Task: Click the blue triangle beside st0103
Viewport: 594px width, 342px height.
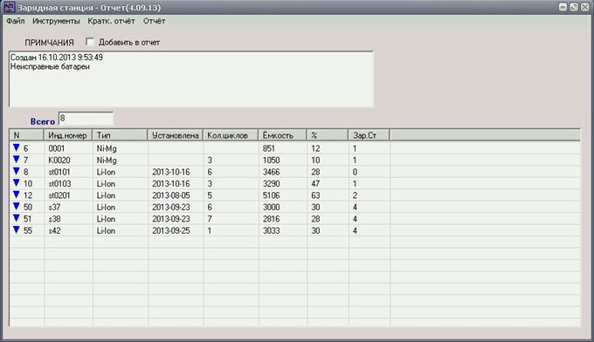Action: (17, 182)
